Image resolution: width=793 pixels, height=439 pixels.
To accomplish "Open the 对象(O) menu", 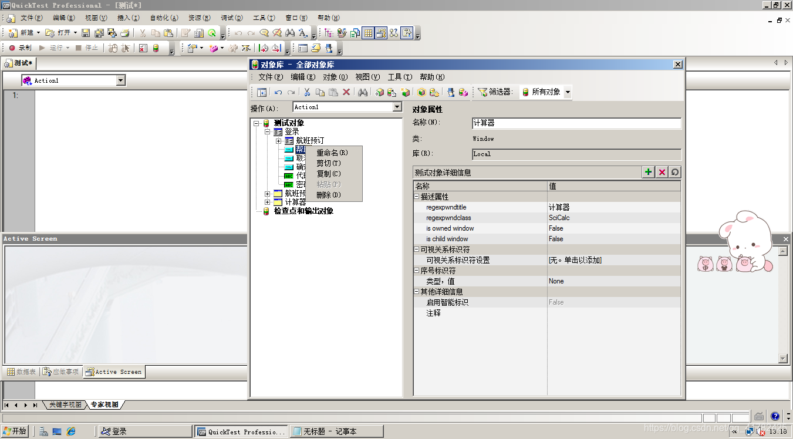I will [x=335, y=77].
